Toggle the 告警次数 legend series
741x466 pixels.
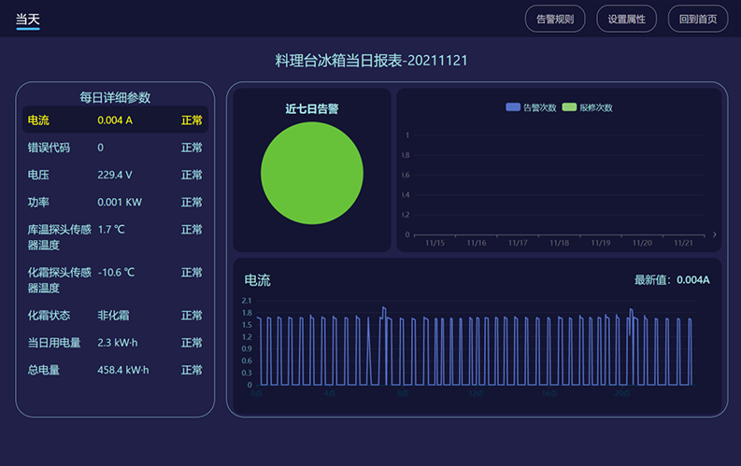click(531, 107)
